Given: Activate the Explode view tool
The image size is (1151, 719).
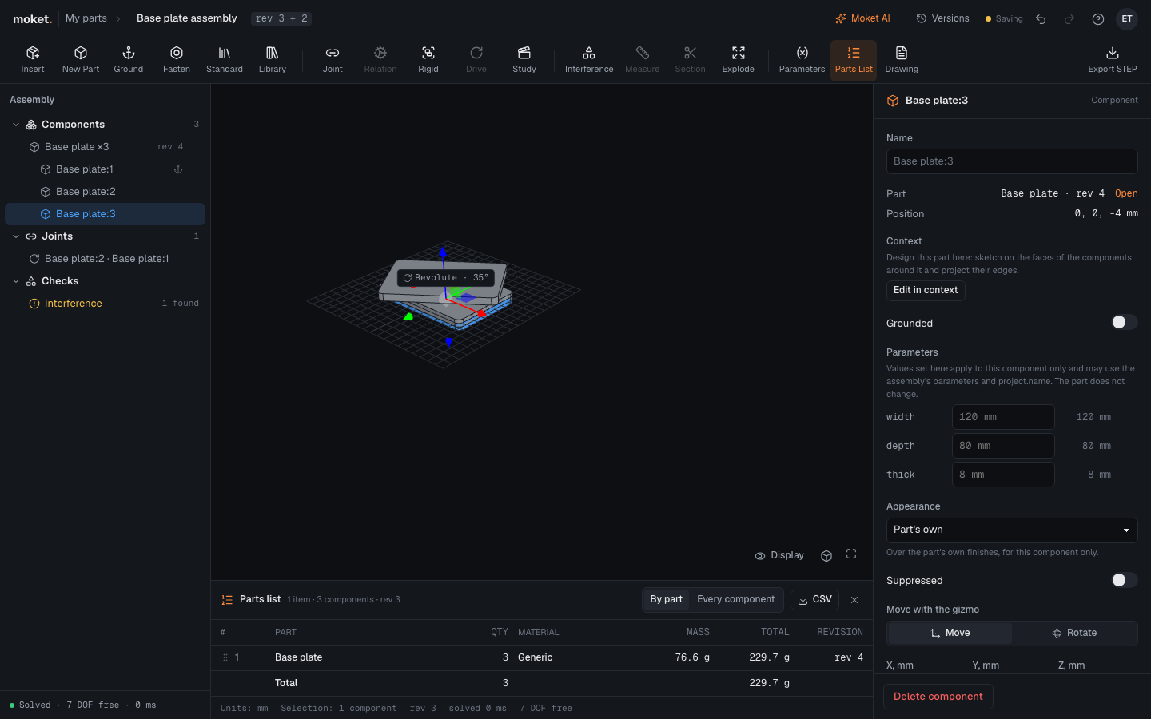Looking at the screenshot, I should 739,60.
